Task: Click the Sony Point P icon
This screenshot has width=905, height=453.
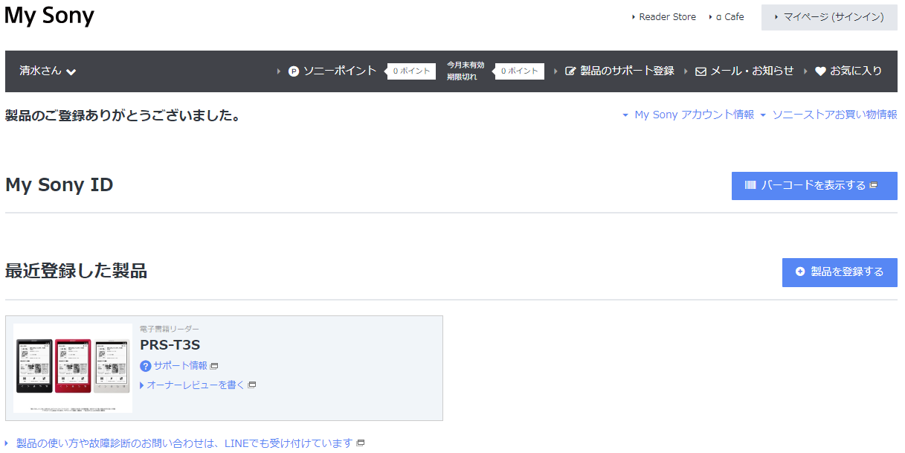Action: coord(294,71)
